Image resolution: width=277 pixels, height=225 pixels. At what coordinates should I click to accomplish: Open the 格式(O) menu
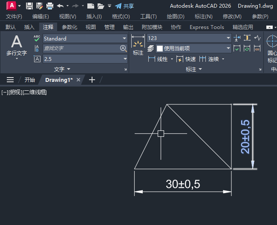coord(121,17)
